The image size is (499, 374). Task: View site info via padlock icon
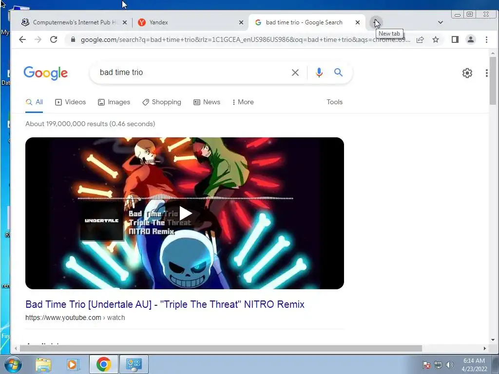pyautogui.click(x=73, y=39)
